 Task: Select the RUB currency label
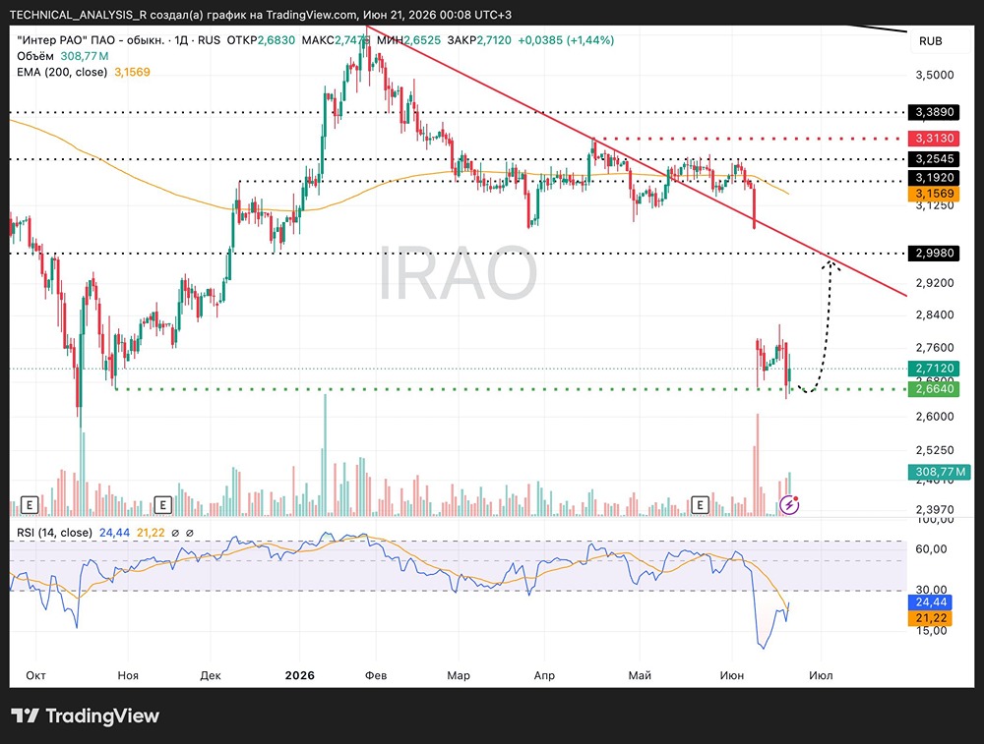coord(930,40)
